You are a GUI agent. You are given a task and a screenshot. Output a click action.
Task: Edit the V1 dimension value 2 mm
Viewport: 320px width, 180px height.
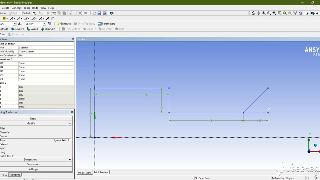[46, 75]
